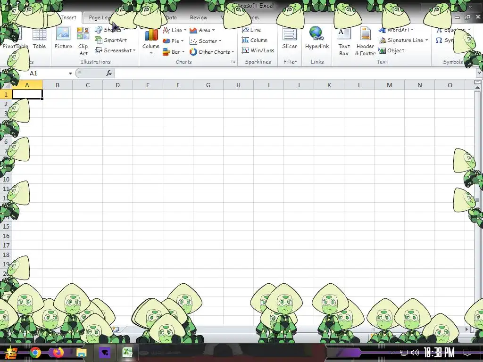Image resolution: width=483 pixels, height=362 pixels.
Task: Click the horizontal scroll right arrow
Action: point(466,329)
